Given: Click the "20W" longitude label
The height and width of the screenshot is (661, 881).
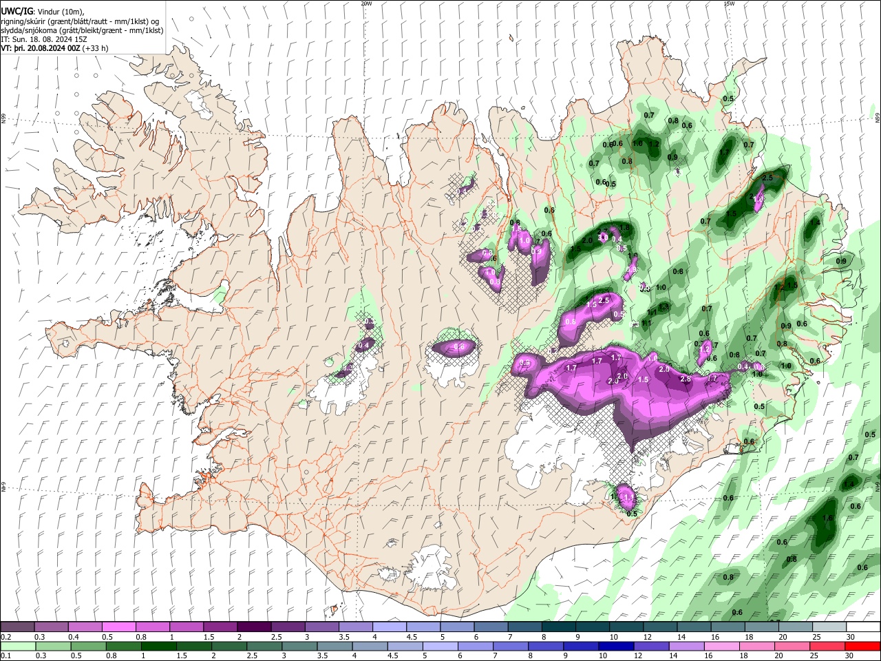Looking at the screenshot, I should click(366, 3).
